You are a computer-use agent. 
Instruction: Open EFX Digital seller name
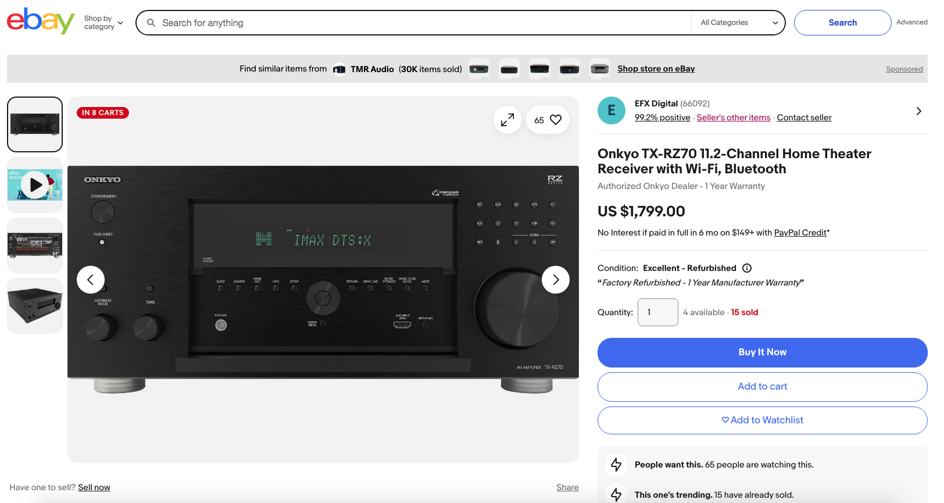tap(656, 104)
